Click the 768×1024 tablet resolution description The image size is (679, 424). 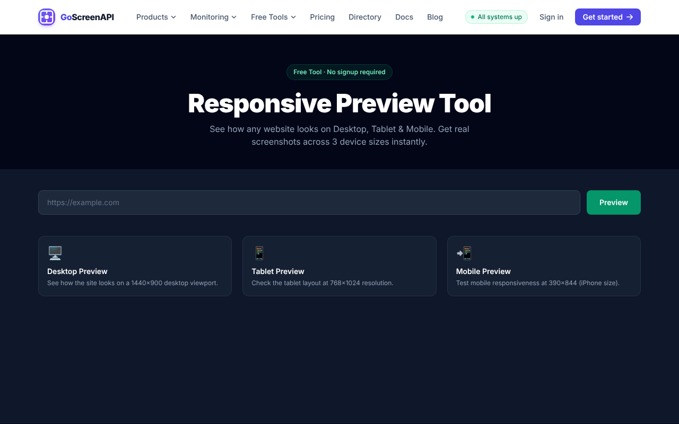point(323,283)
